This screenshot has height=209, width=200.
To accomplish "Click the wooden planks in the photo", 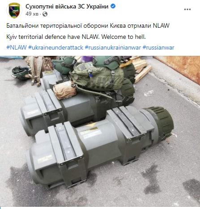I will click(140, 68).
